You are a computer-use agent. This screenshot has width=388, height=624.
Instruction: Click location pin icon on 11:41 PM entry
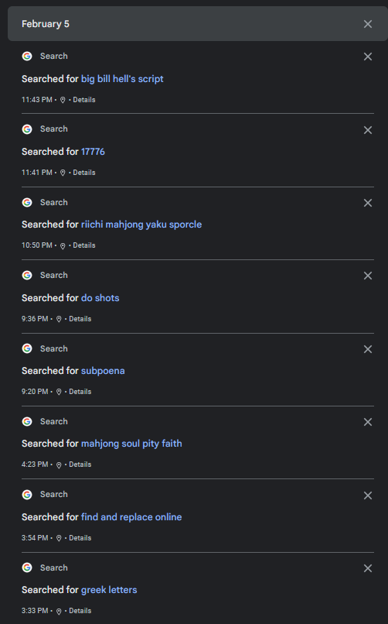tap(63, 173)
